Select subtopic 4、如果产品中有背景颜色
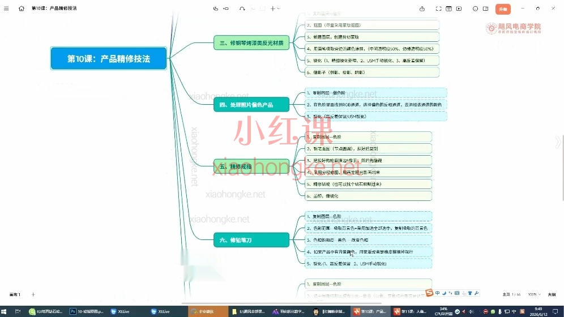The width and height of the screenshot is (564, 317). point(368,251)
